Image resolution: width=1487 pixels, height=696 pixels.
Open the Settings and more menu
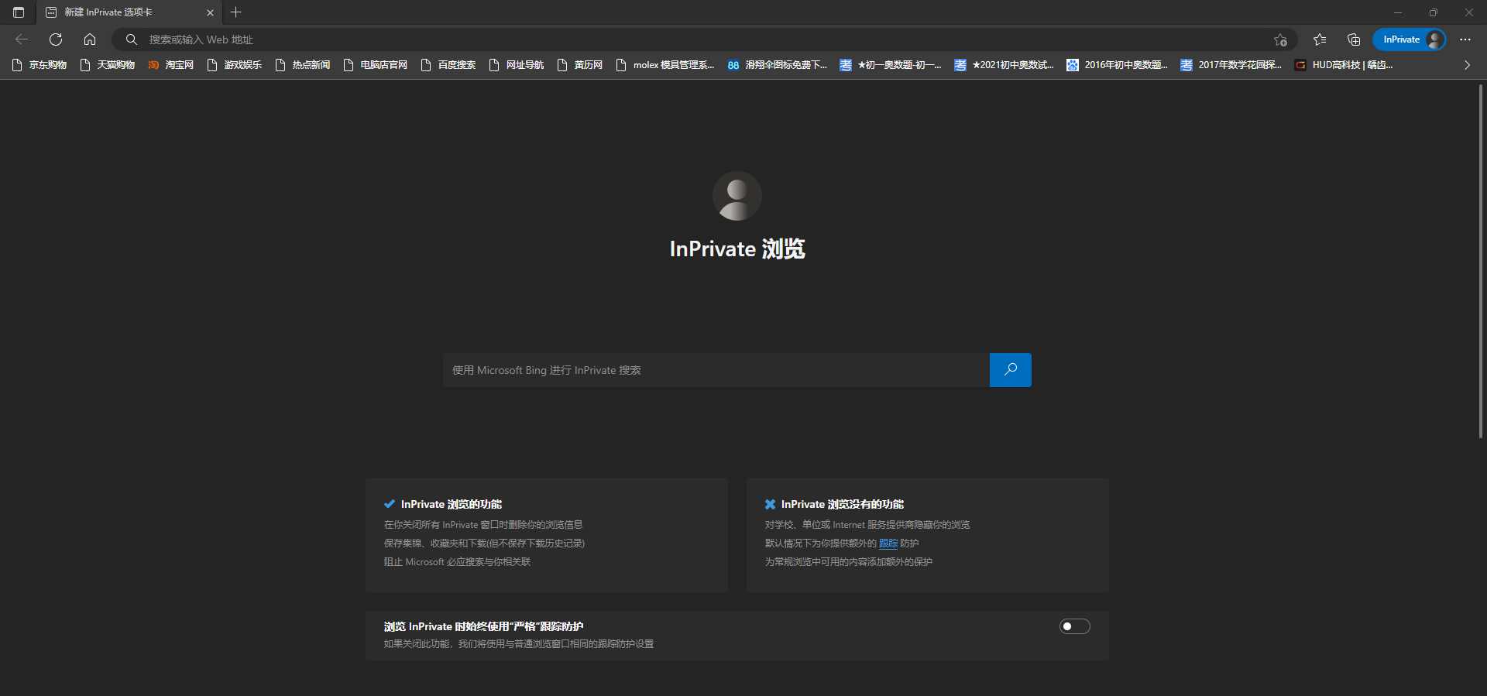point(1465,39)
